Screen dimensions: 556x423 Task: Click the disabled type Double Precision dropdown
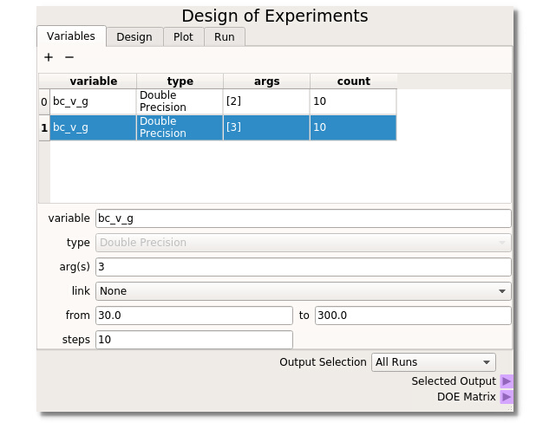tap(303, 243)
